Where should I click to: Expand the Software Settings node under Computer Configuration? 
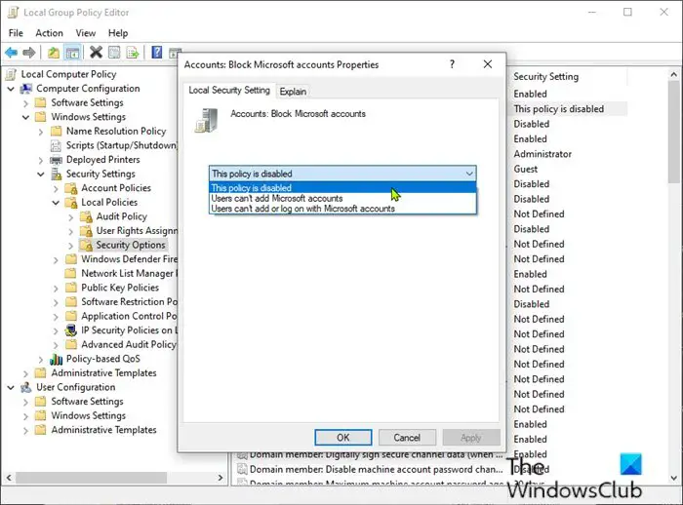(25, 103)
